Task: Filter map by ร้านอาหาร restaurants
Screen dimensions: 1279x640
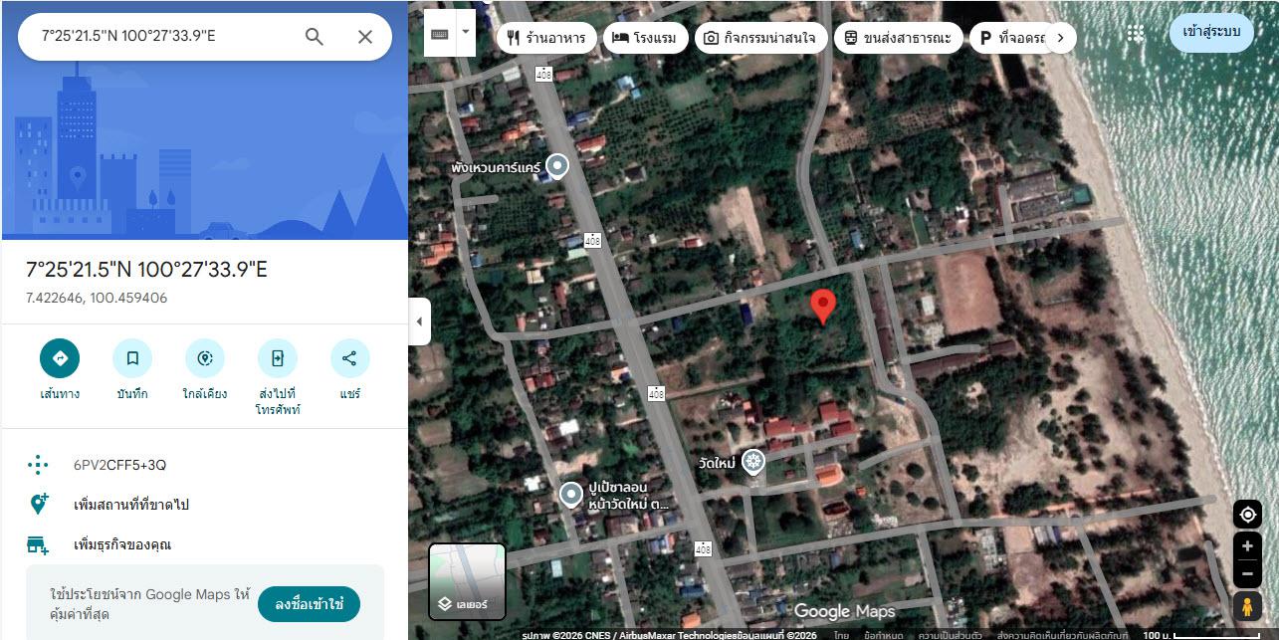Action: tap(546, 38)
